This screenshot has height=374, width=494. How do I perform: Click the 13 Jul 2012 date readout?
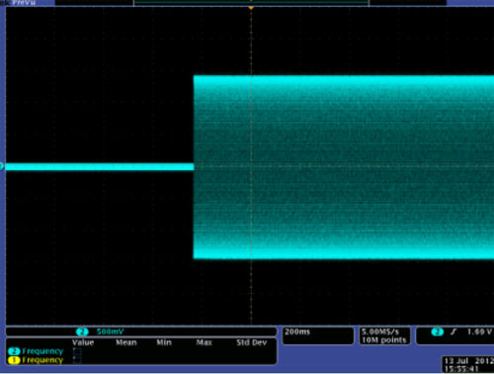click(x=468, y=361)
